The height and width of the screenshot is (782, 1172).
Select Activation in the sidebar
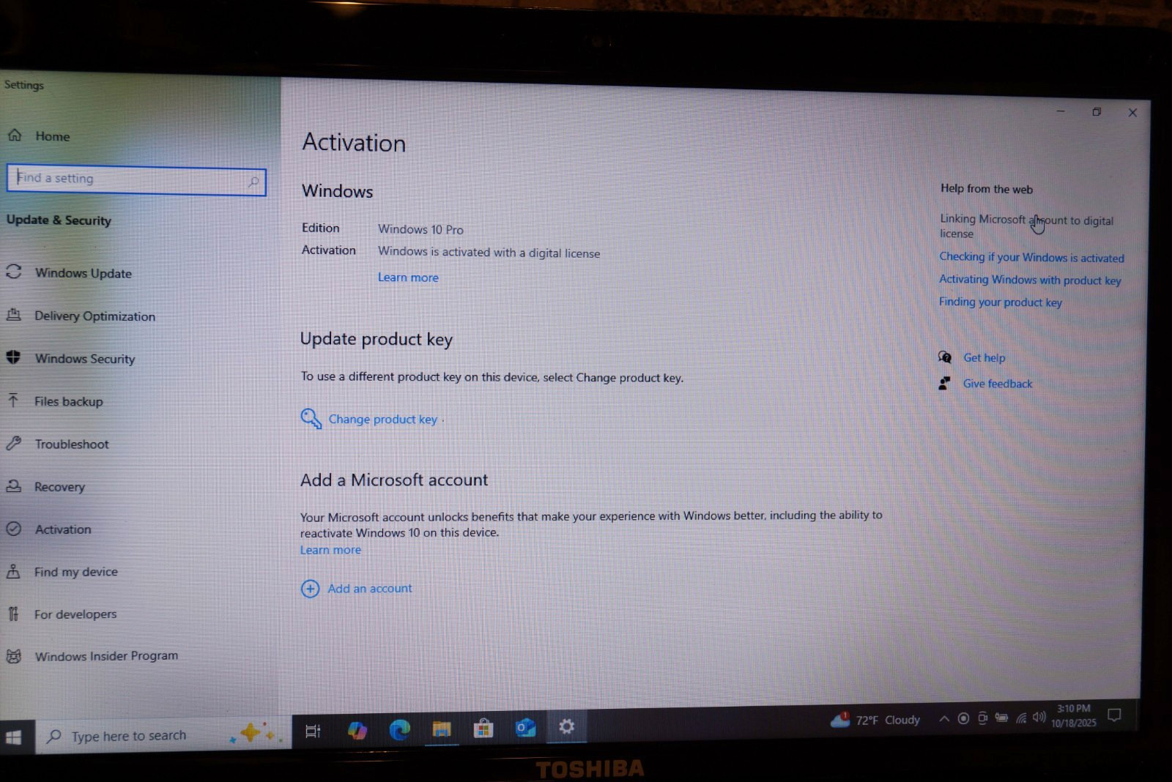pyautogui.click(x=49, y=529)
